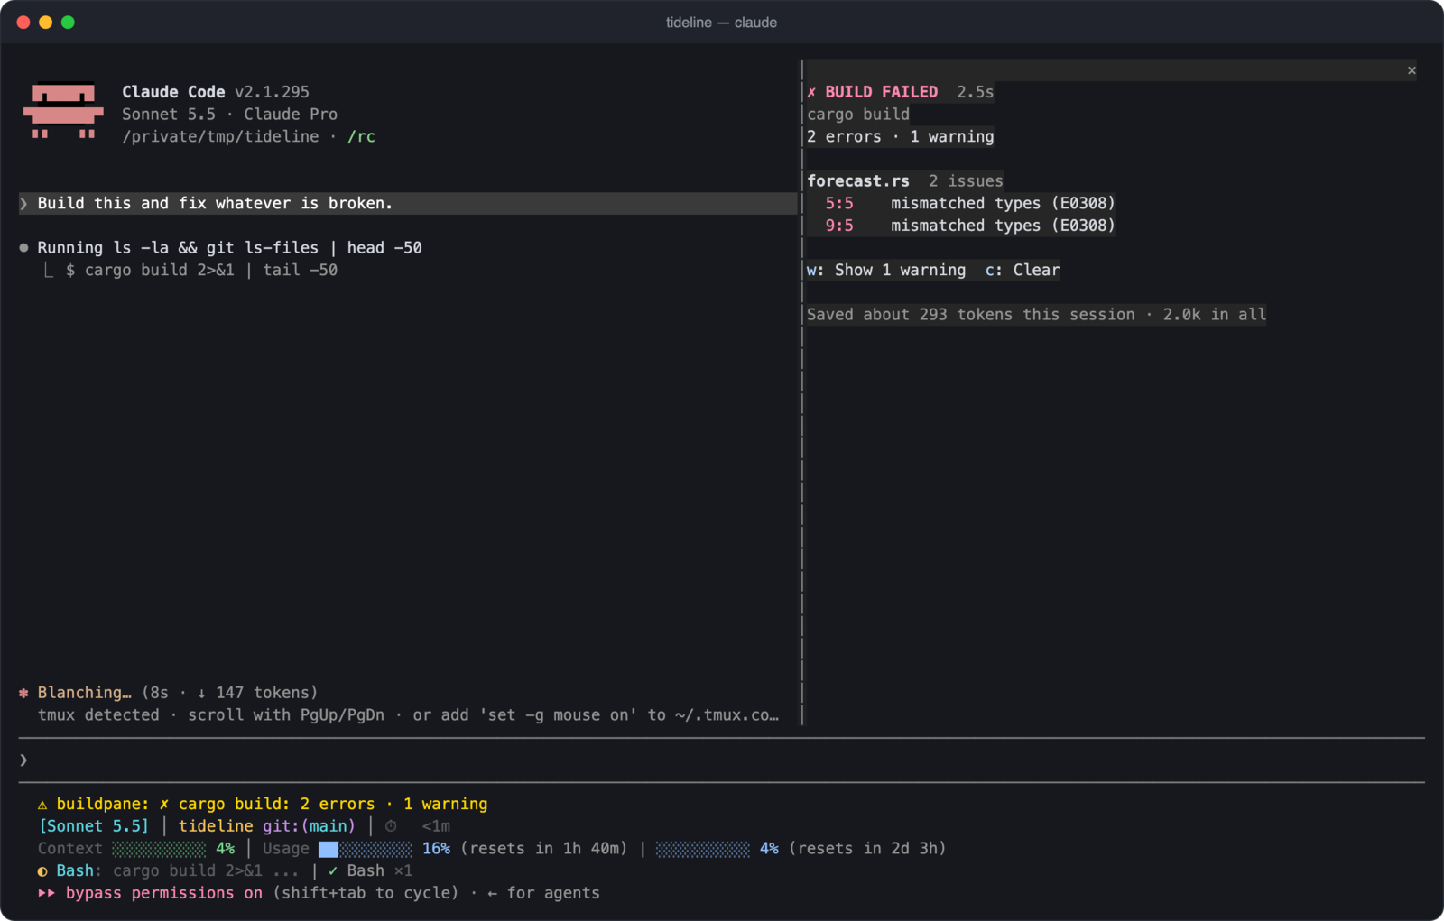Click the double-arrow bypass permissions icon
This screenshot has height=921, width=1444.
click(47, 893)
